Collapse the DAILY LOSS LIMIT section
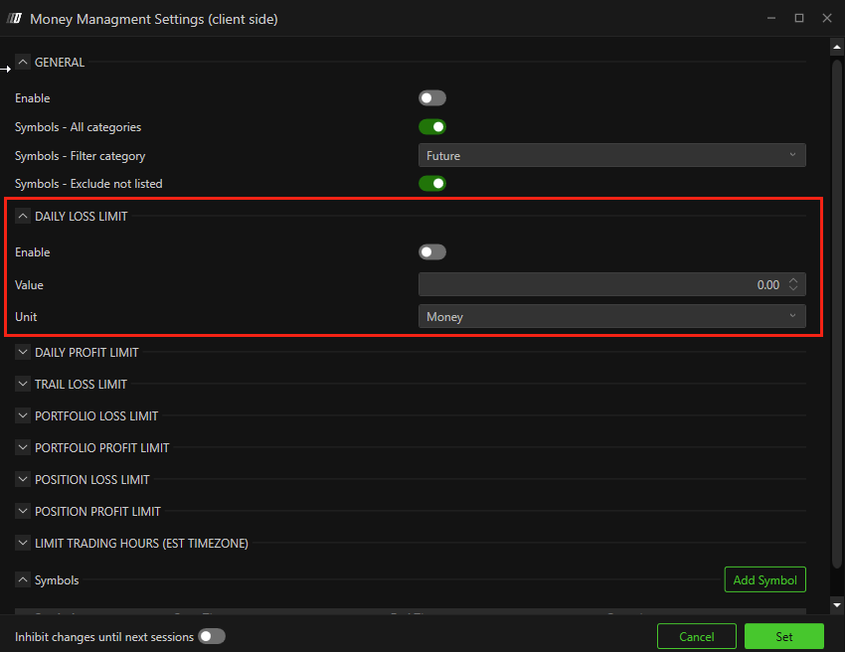The image size is (845, 652). [x=24, y=217]
